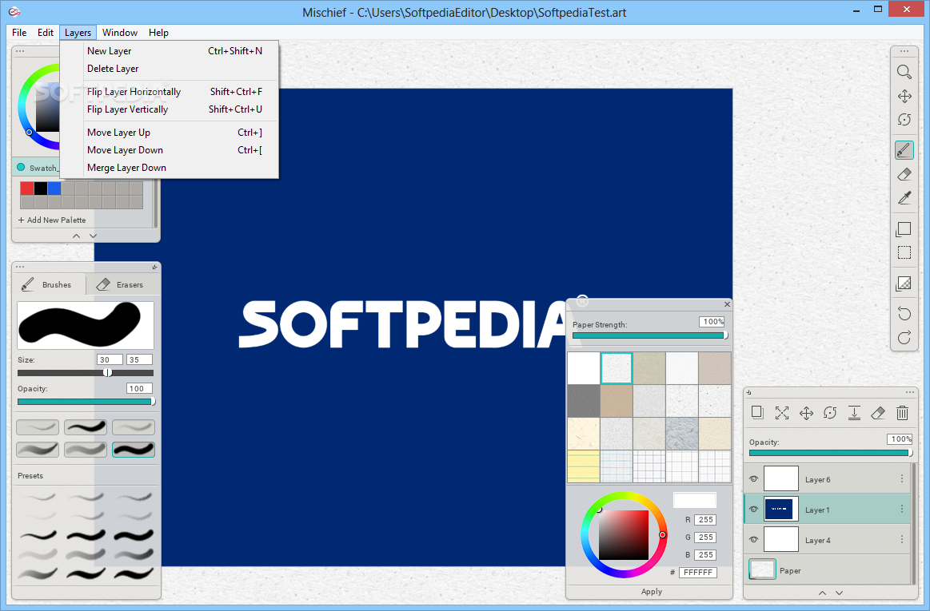This screenshot has width=930, height=611.
Task: Hide Layer 6 with eye icon
Action: tap(753, 479)
